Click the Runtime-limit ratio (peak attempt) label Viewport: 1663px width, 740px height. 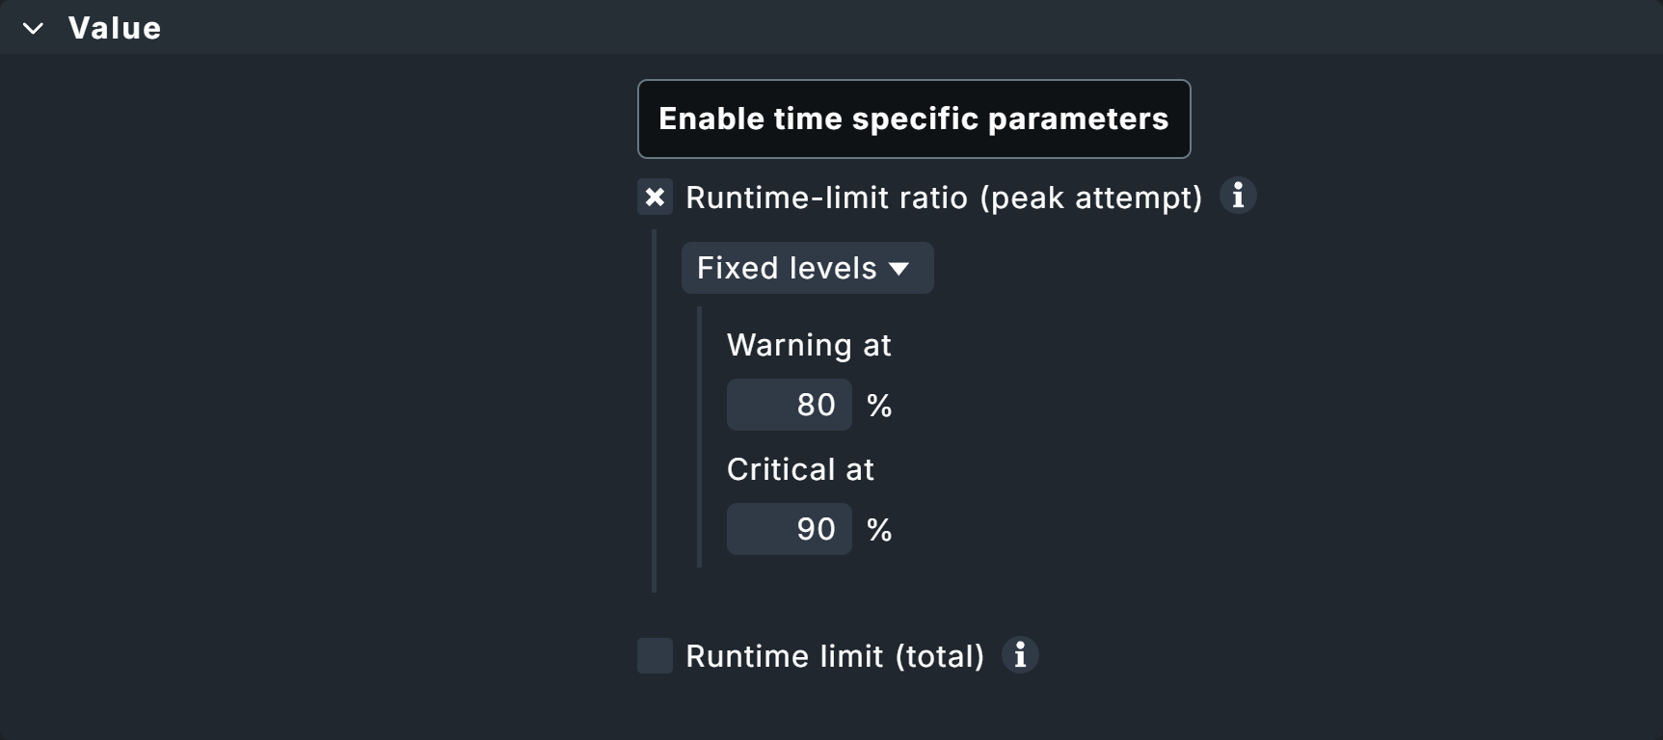click(x=944, y=198)
